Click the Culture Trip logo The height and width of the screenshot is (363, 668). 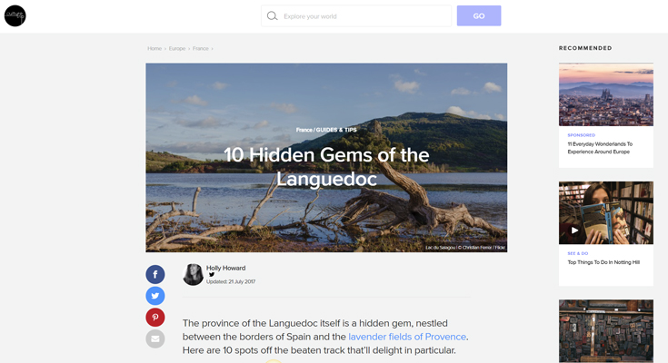pos(15,15)
